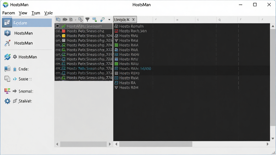Close the Lintale tab with its X
The image size is (276, 155).
click(134, 20)
